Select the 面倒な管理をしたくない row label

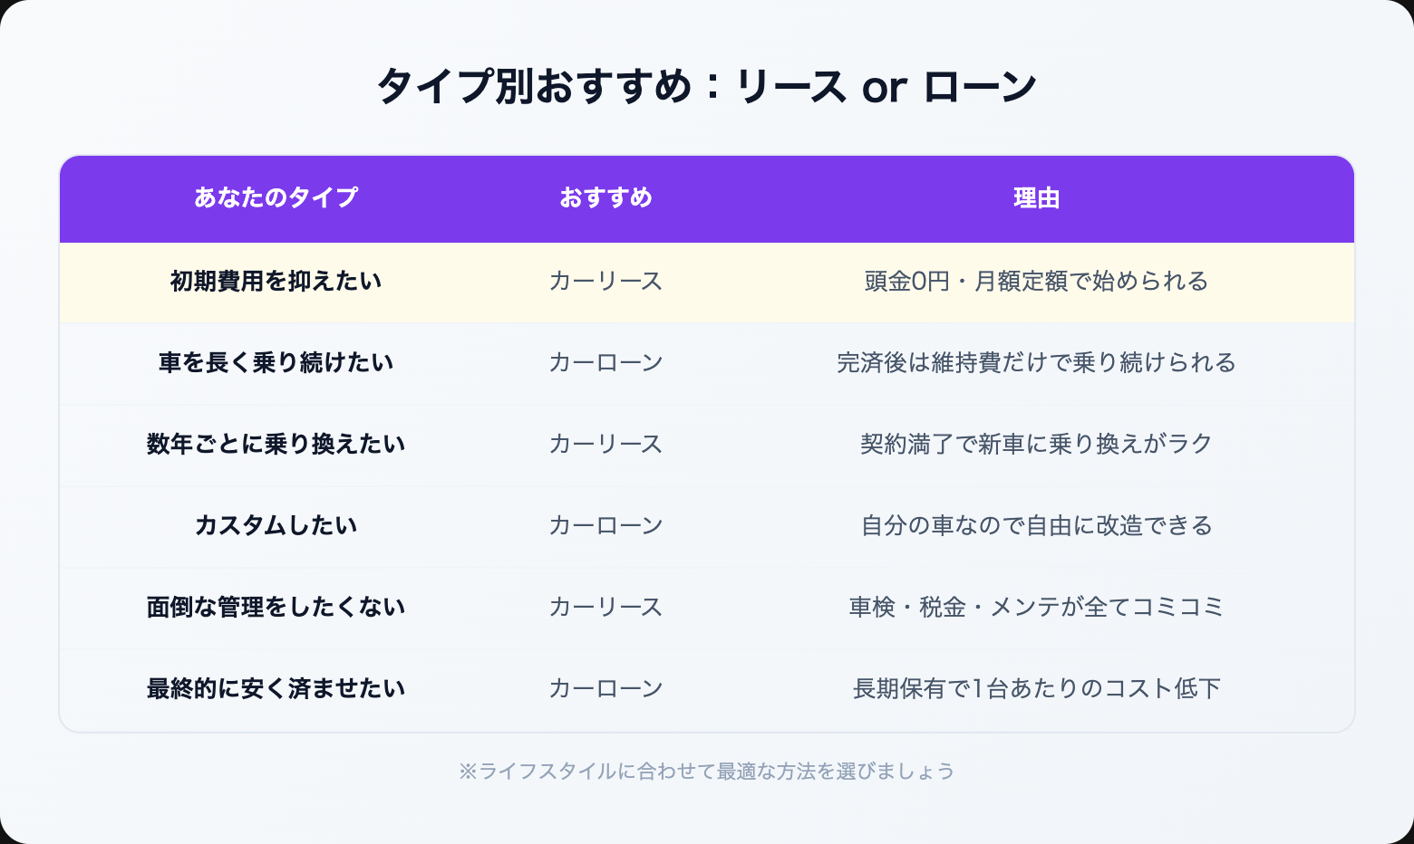tap(276, 608)
